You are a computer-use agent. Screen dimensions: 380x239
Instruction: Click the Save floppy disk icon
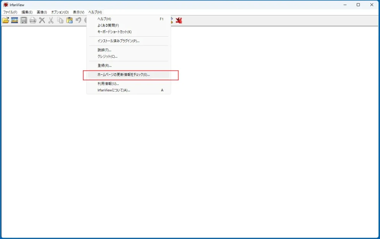tap(24, 20)
